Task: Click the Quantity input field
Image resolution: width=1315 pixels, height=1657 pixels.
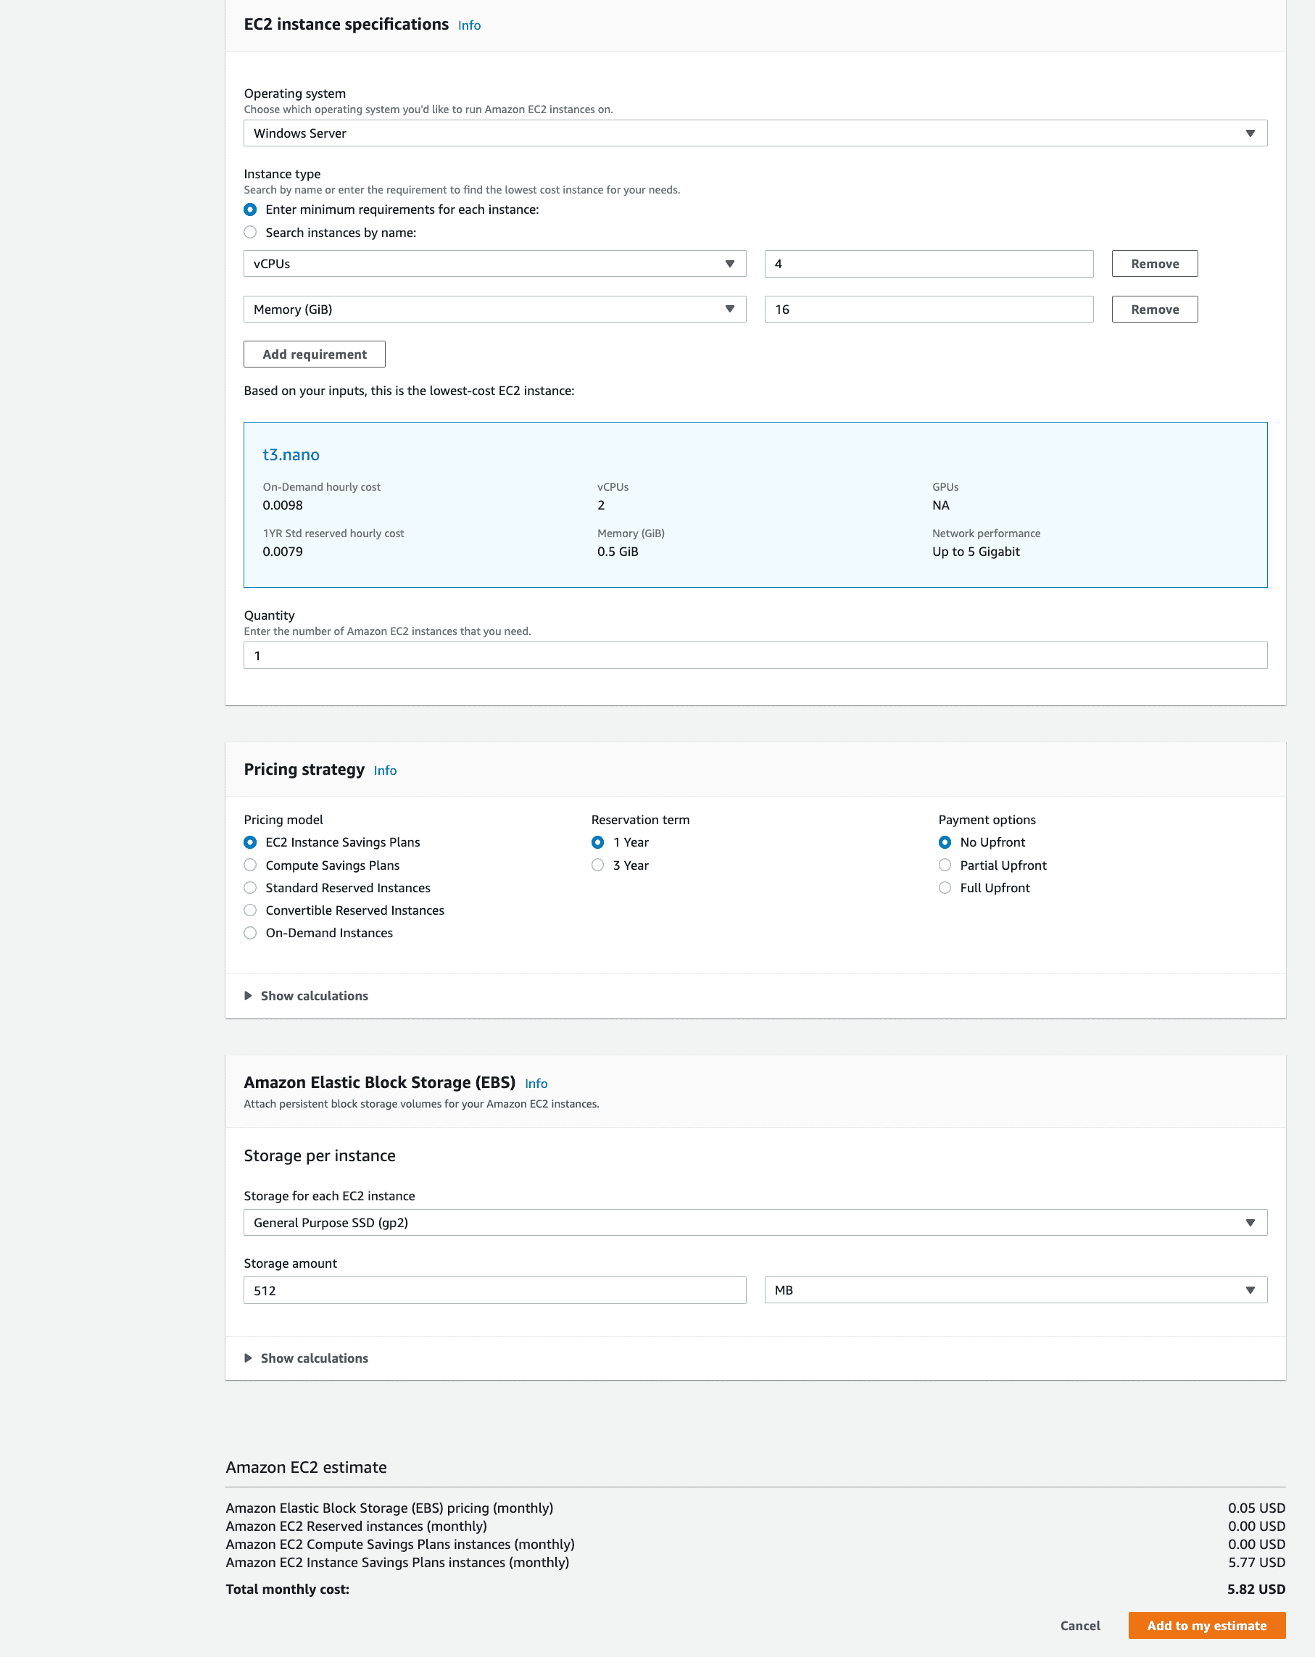Action: (755, 655)
